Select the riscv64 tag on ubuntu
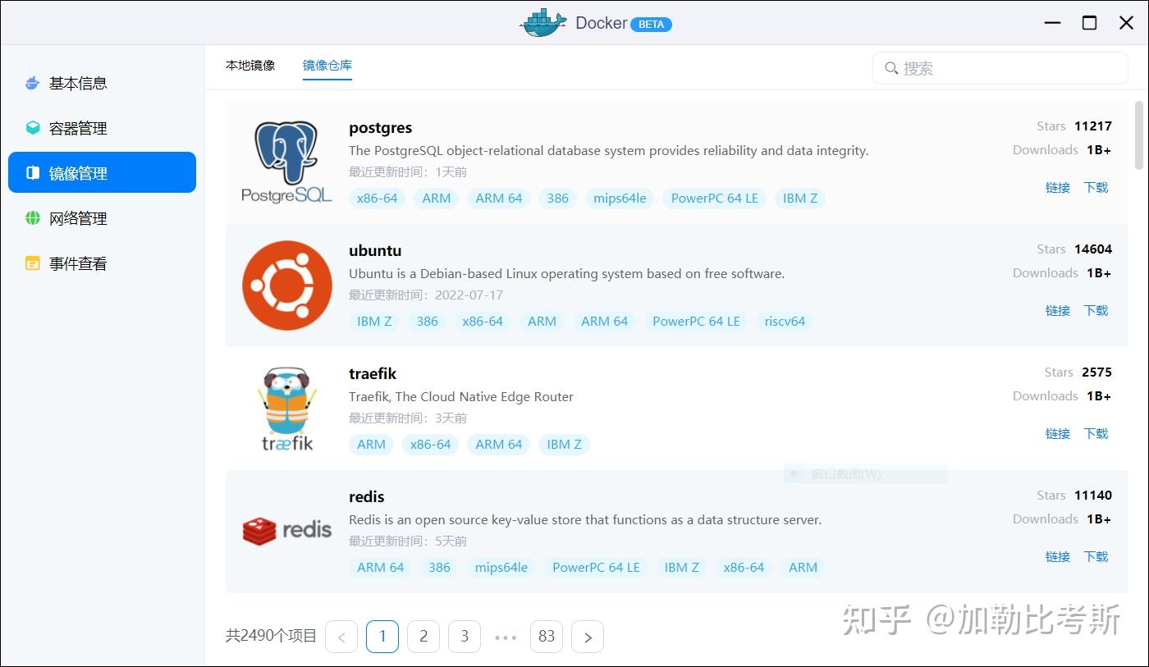Screen dimensions: 1149x667 784,321
